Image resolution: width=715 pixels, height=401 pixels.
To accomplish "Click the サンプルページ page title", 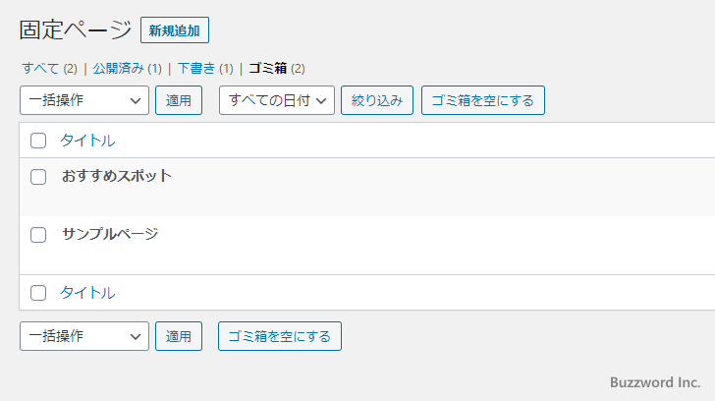I will (x=110, y=234).
